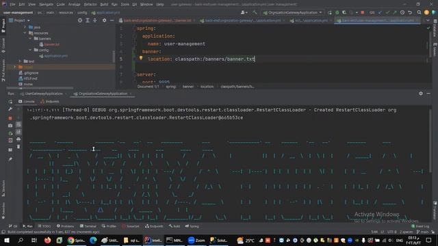Hide the Project panel with minus icon
The image size is (438, 246).
coord(112,20)
